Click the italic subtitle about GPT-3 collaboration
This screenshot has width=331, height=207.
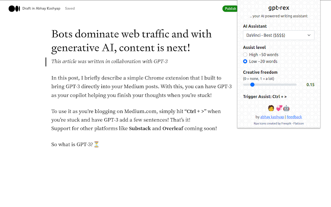tap(109, 61)
